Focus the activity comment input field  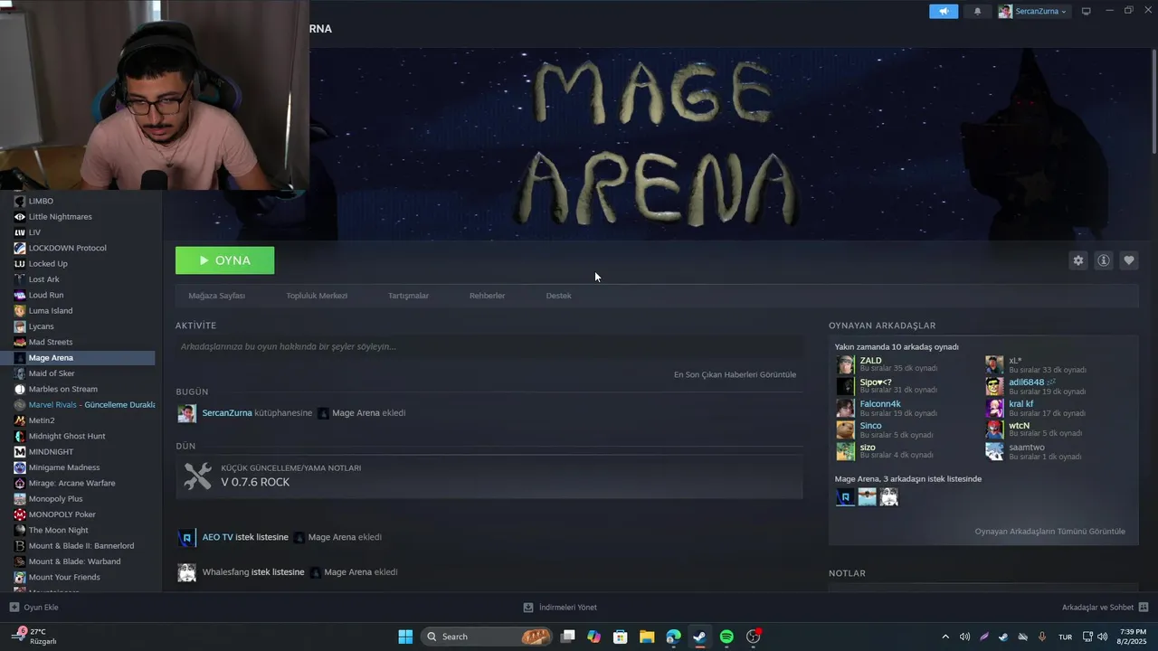tap(489, 346)
